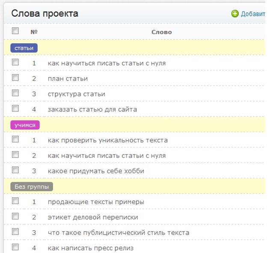
Task: Toggle the select-all checkbox in header
Action: 15,31
